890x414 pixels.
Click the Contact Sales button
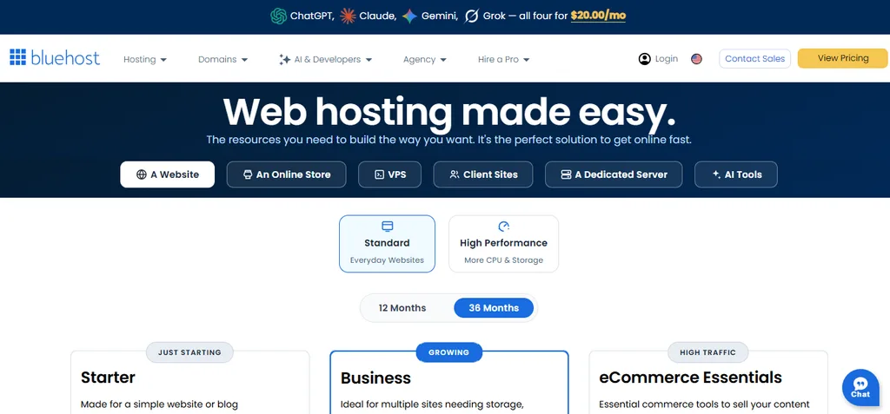tap(754, 58)
